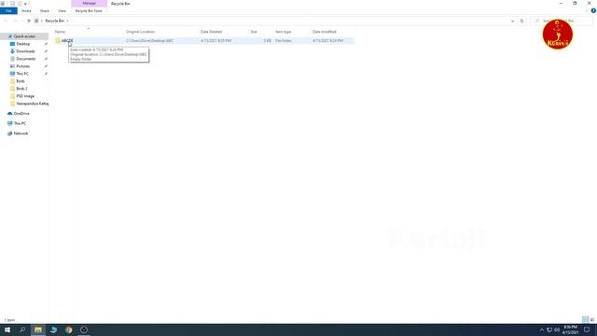Open Pictures in Quick access
Screen dimensions: 597x336
(x=22, y=66)
